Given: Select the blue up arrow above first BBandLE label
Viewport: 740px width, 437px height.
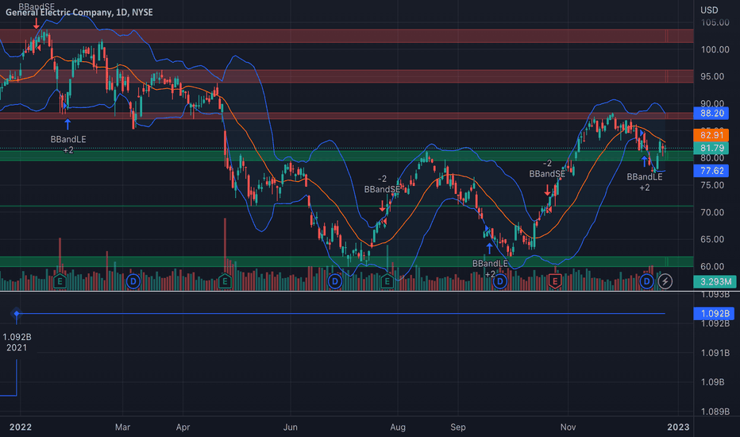Looking at the screenshot, I should pyautogui.click(x=67, y=124).
